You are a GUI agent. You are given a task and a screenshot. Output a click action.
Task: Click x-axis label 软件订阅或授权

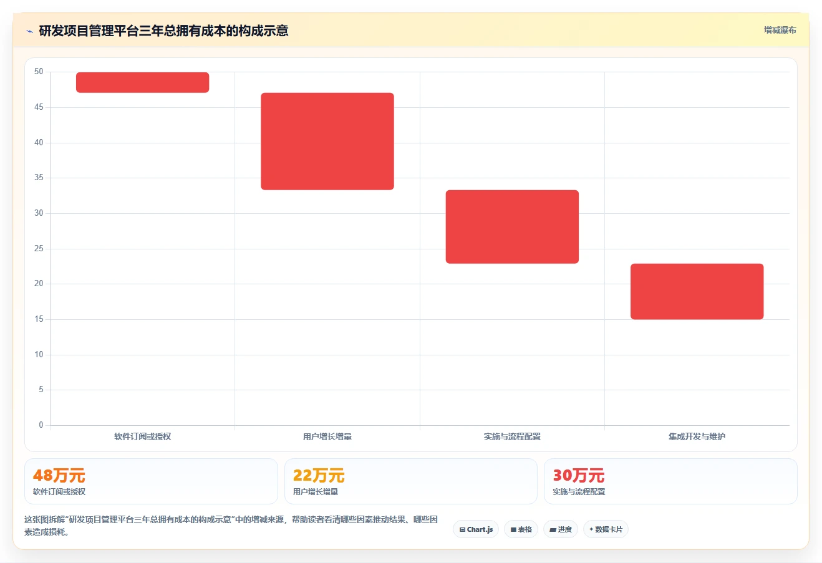click(143, 436)
